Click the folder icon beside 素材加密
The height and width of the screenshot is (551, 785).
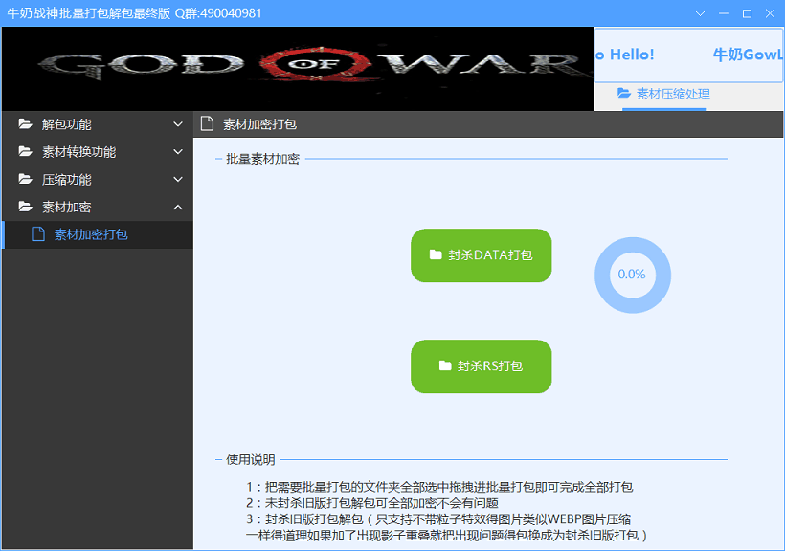point(25,207)
